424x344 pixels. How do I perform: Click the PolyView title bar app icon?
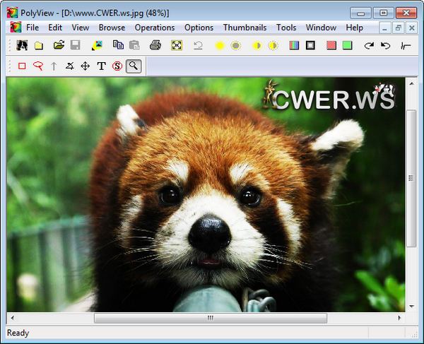tap(13, 13)
